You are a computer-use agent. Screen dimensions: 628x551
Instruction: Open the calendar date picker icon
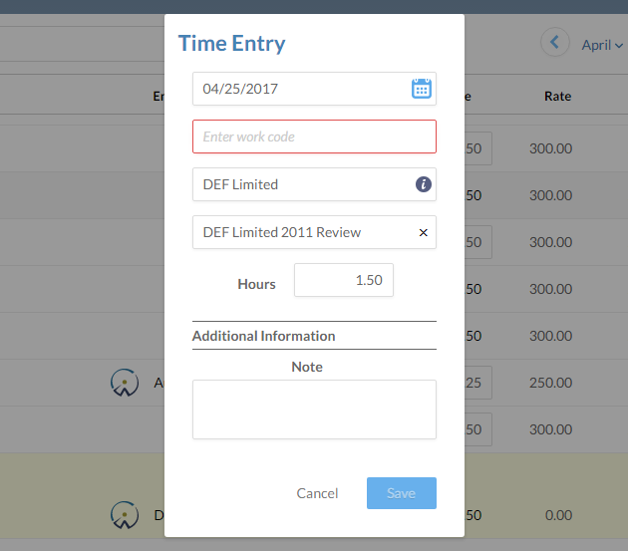click(x=422, y=89)
